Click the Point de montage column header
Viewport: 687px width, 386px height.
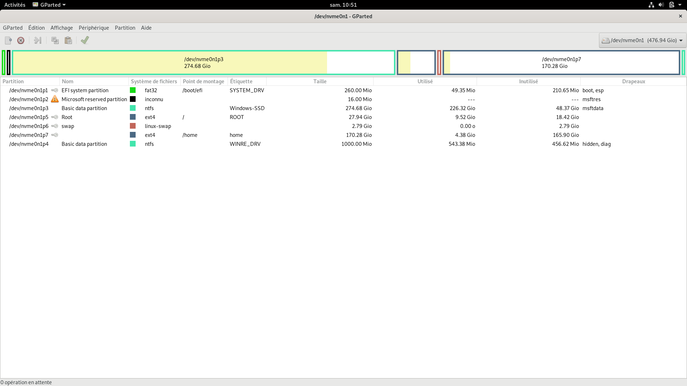204,81
